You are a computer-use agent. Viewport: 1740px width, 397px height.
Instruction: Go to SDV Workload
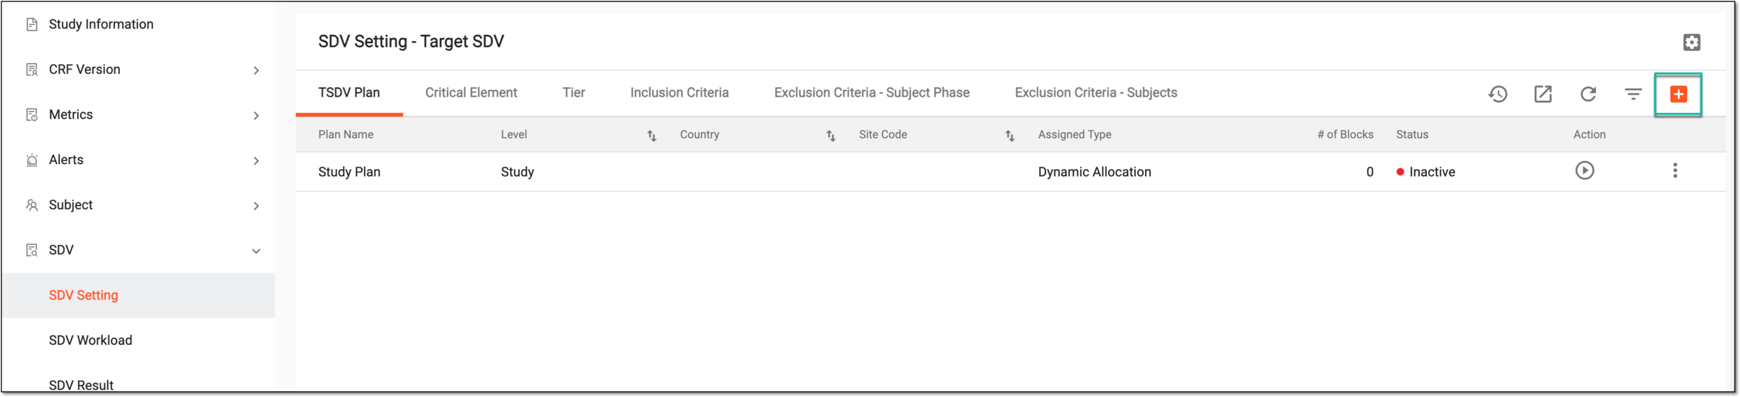click(90, 341)
